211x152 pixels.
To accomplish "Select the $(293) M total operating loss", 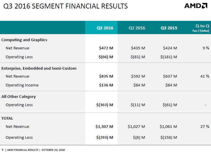I will (105, 137).
